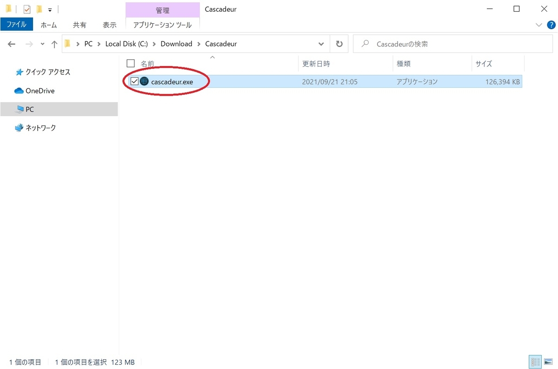
Task: Go forward with the arrow button
Action: 29,44
